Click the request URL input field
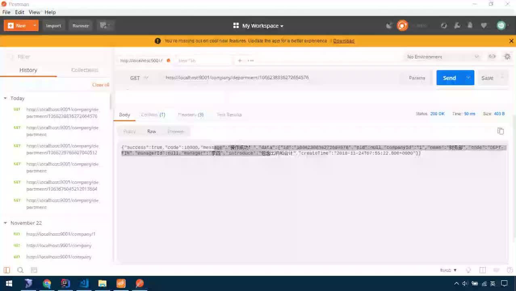The image size is (516, 291). (x=279, y=78)
